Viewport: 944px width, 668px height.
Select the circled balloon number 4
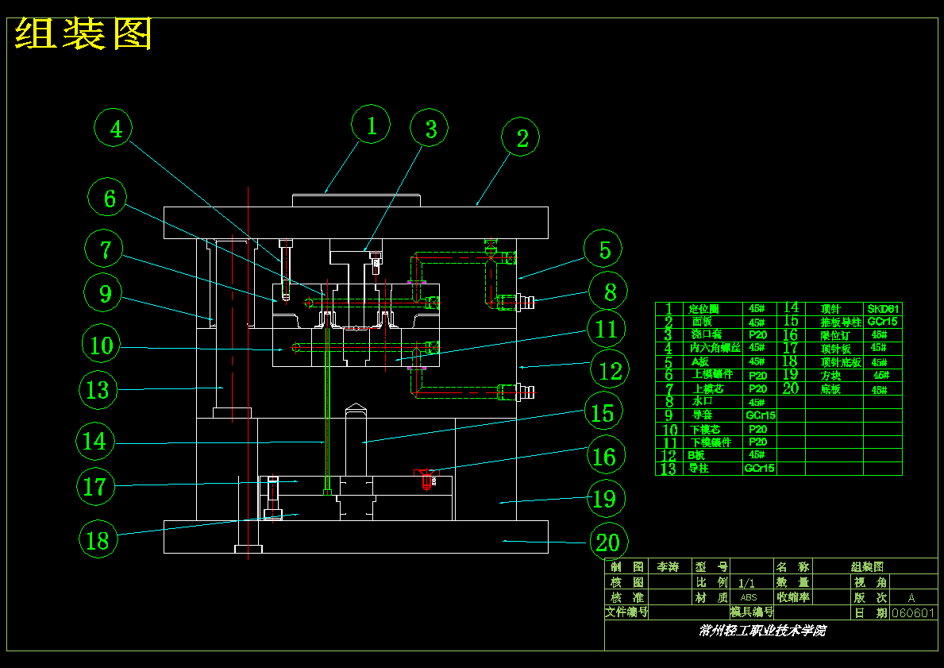pyautogui.click(x=114, y=129)
